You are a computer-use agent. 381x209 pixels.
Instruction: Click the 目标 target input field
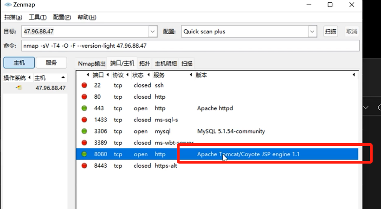pos(85,32)
